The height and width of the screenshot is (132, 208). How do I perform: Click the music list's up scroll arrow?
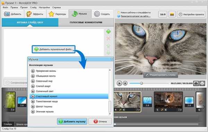110,70
